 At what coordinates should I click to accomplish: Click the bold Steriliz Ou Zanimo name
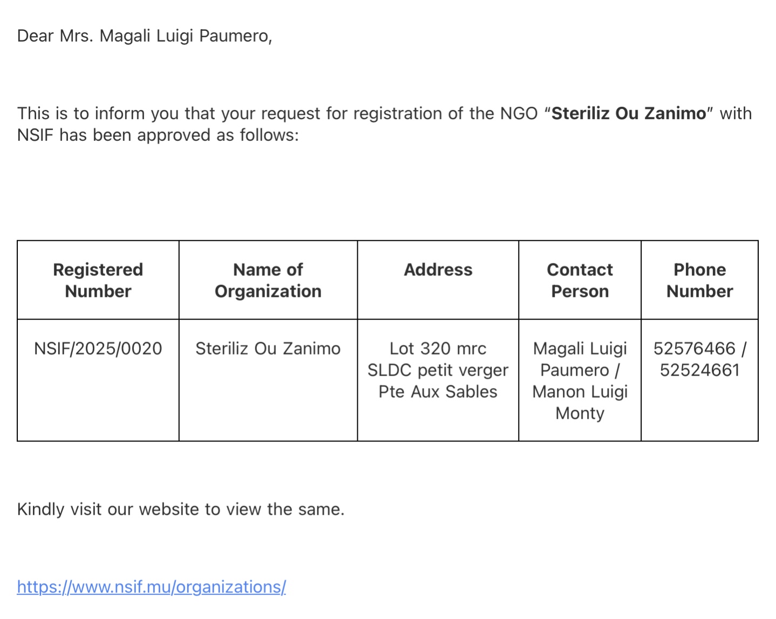click(x=629, y=113)
